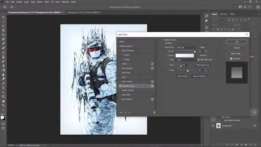Open the gradient picker dropdown arrow
261x147 pixels.
click(195, 56)
